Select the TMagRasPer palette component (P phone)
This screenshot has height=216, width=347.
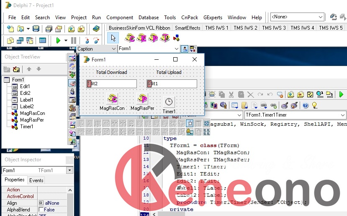click(x=153, y=38)
